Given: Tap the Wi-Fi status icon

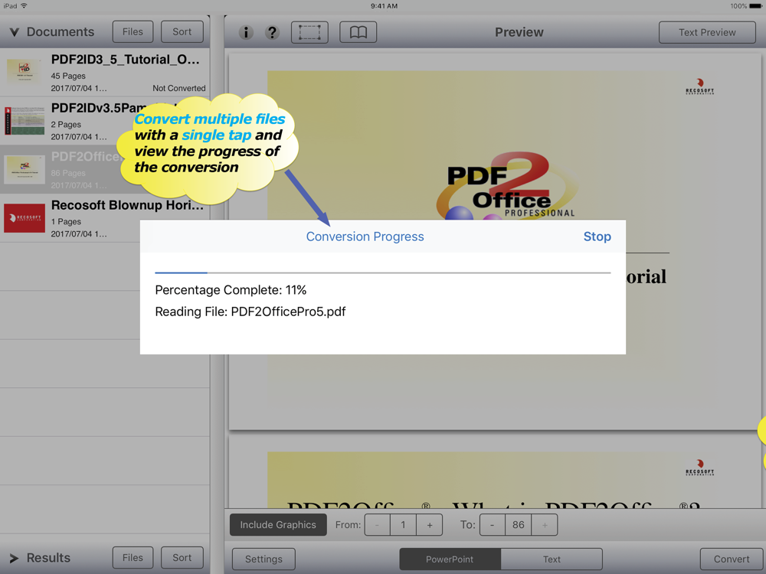Looking at the screenshot, I should (24, 6).
